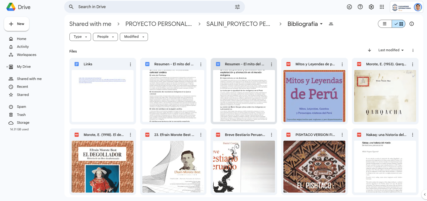Click 14.31 GB used storage text
Image resolution: width=427 pixels, height=201 pixels.
(19, 129)
